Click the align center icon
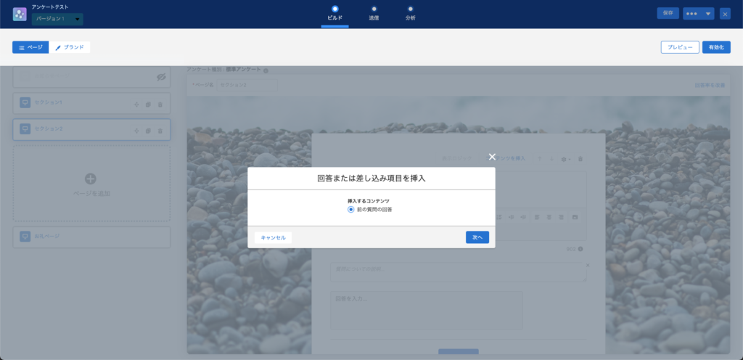743x360 pixels. point(549,217)
